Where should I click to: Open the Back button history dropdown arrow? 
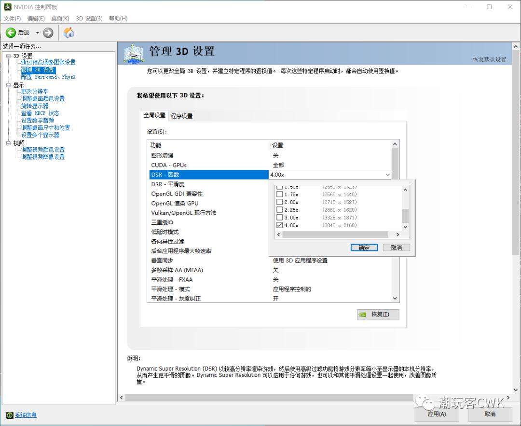point(37,32)
